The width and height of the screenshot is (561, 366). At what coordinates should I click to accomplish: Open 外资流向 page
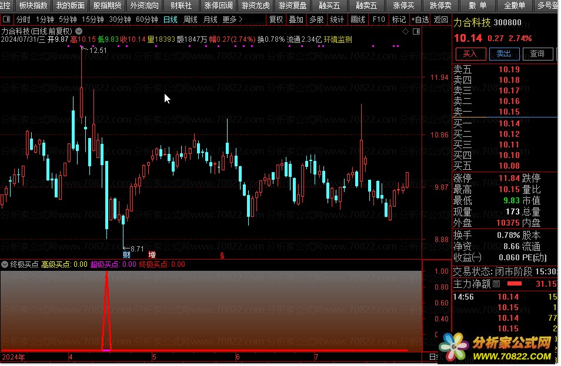click(x=144, y=5)
